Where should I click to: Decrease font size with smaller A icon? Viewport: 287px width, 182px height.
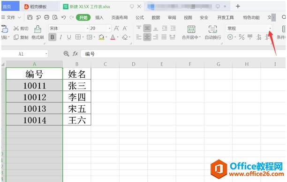[125, 28]
